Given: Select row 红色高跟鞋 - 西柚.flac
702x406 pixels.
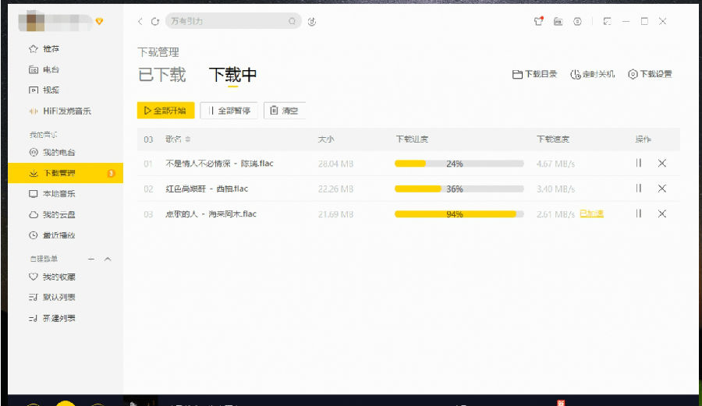Looking at the screenshot, I should pyautogui.click(x=408, y=189).
